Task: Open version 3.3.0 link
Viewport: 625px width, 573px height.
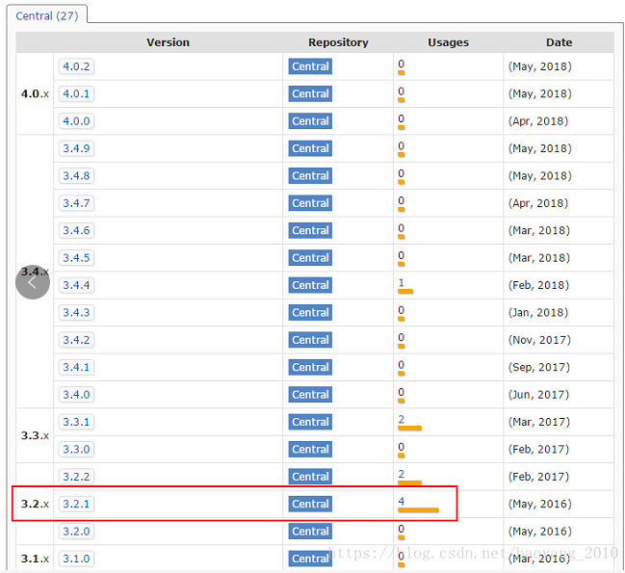Action: (76, 449)
